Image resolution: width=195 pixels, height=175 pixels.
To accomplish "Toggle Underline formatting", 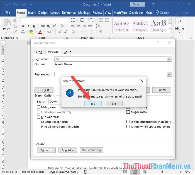I will pyautogui.click(x=34, y=26).
